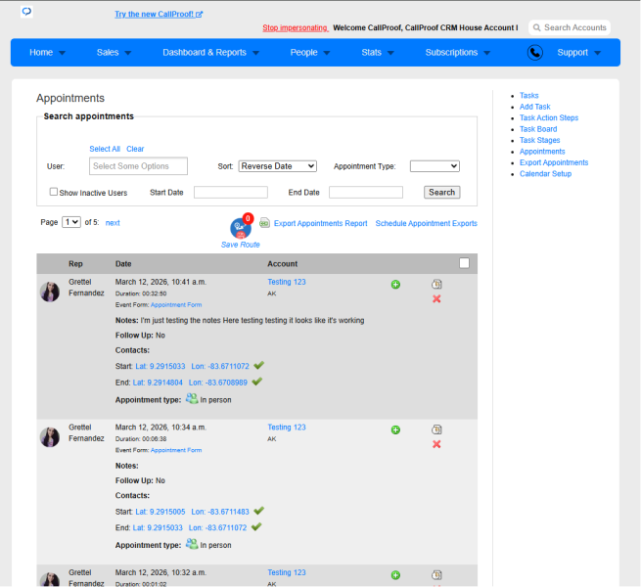
Task: Open the Page number dropdown
Action: (71, 222)
